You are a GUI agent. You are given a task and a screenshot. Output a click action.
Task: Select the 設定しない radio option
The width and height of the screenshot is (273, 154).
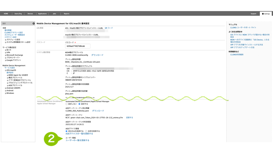click(x=66, y=104)
